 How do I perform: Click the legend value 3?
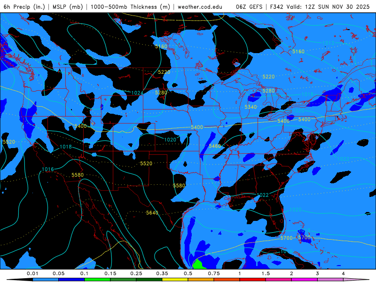point(318,274)
